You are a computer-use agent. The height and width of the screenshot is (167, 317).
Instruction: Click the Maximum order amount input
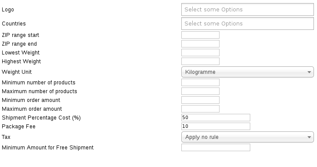point(200,109)
